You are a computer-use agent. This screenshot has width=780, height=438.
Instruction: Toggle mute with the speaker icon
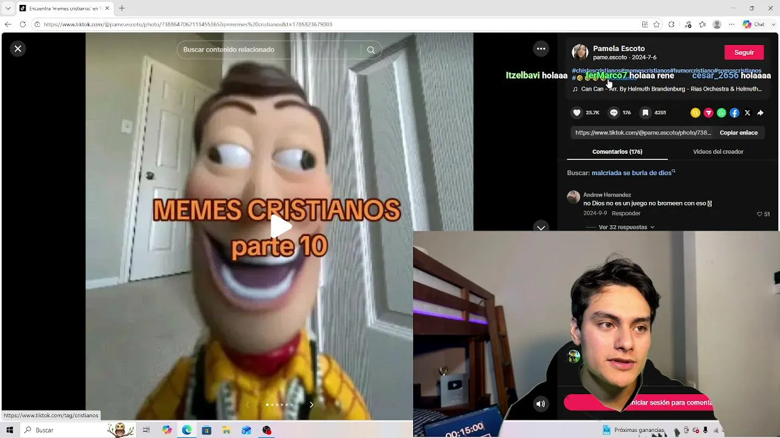[541, 404]
